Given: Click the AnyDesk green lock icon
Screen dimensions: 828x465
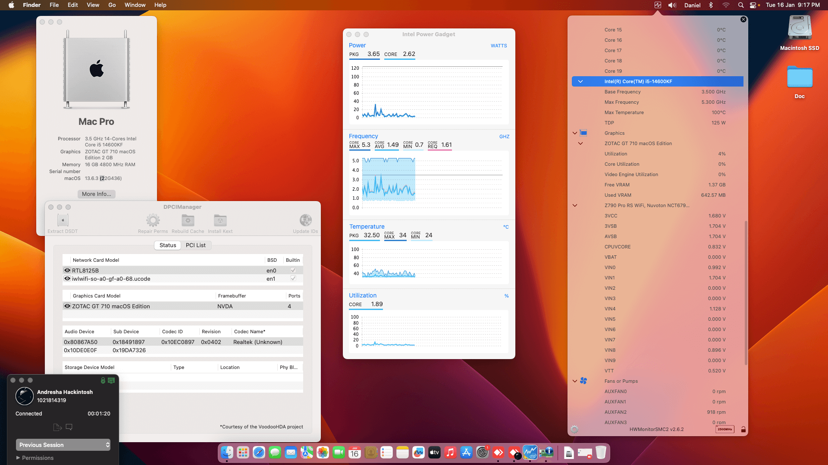Looking at the screenshot, I should 103,381.
